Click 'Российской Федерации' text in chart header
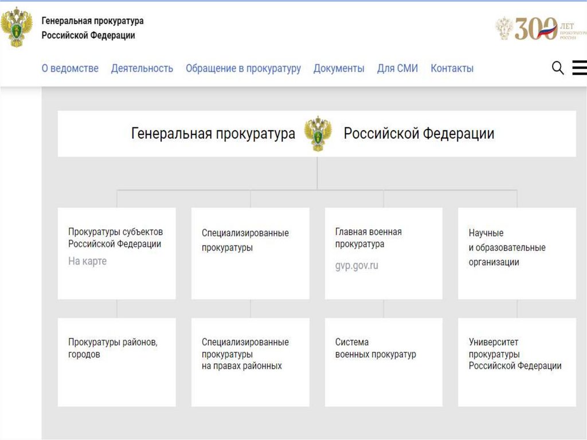The width and height of the screenshot is (587, 440). tap(419, 134)
